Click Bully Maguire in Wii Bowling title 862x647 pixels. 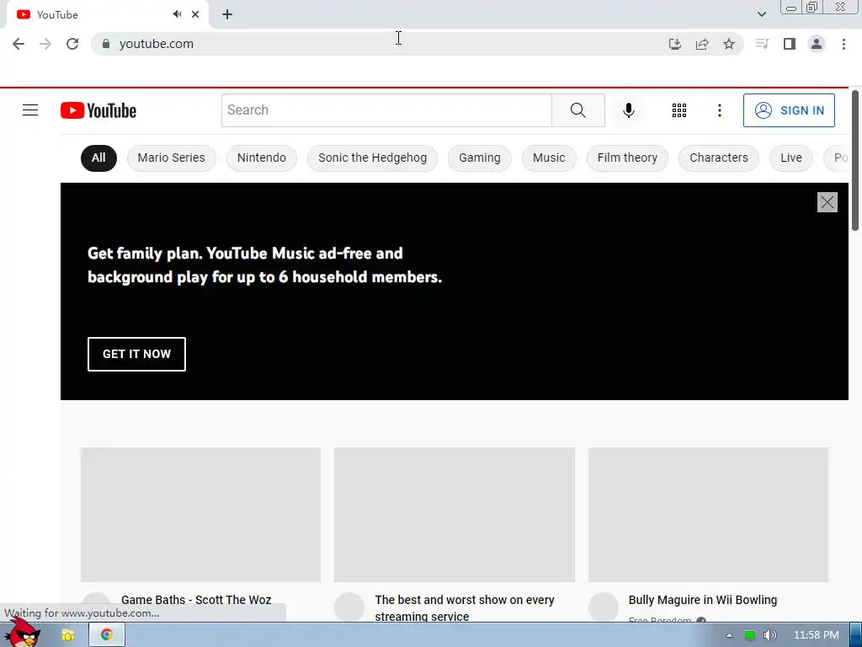[x=703, y=600]
